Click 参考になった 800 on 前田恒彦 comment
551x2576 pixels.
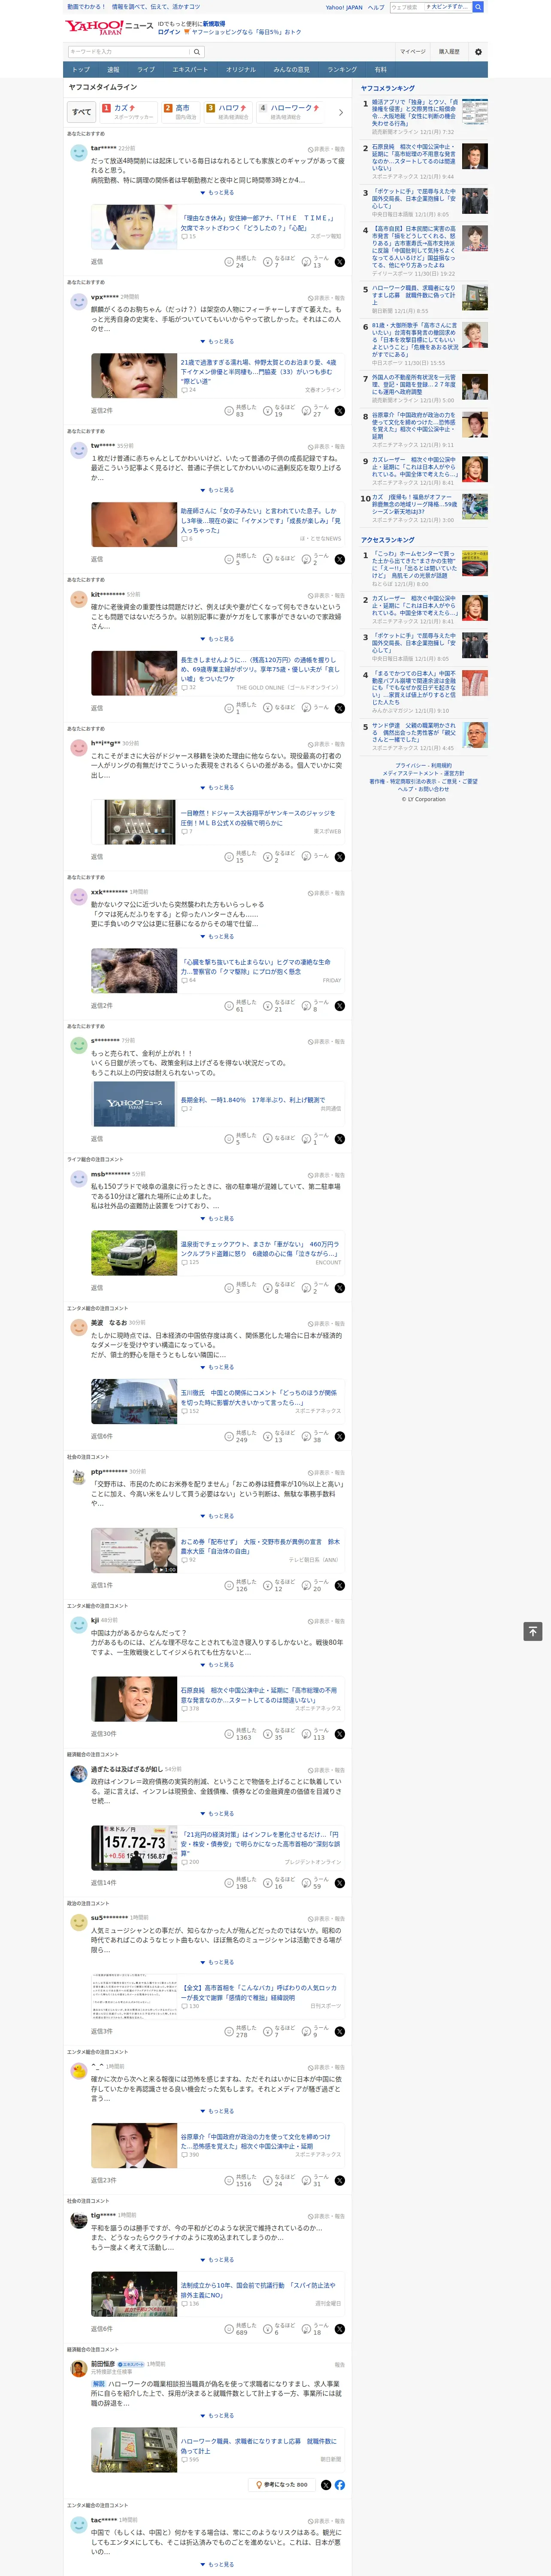(x=283, y=2485)
